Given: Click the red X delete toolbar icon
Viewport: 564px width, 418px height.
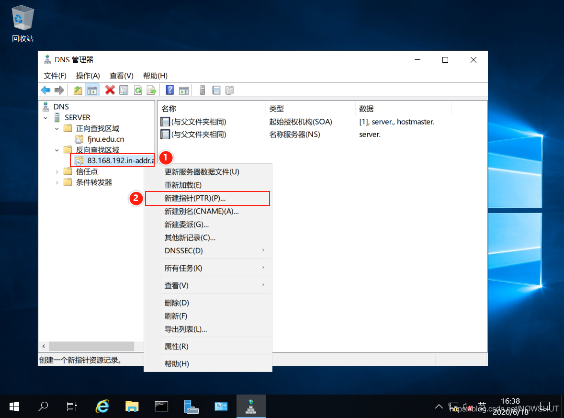Looking at the screenshot, I should pos(110,90).
